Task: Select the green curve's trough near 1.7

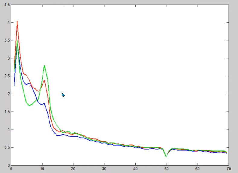Action: (x=29, y=105)
